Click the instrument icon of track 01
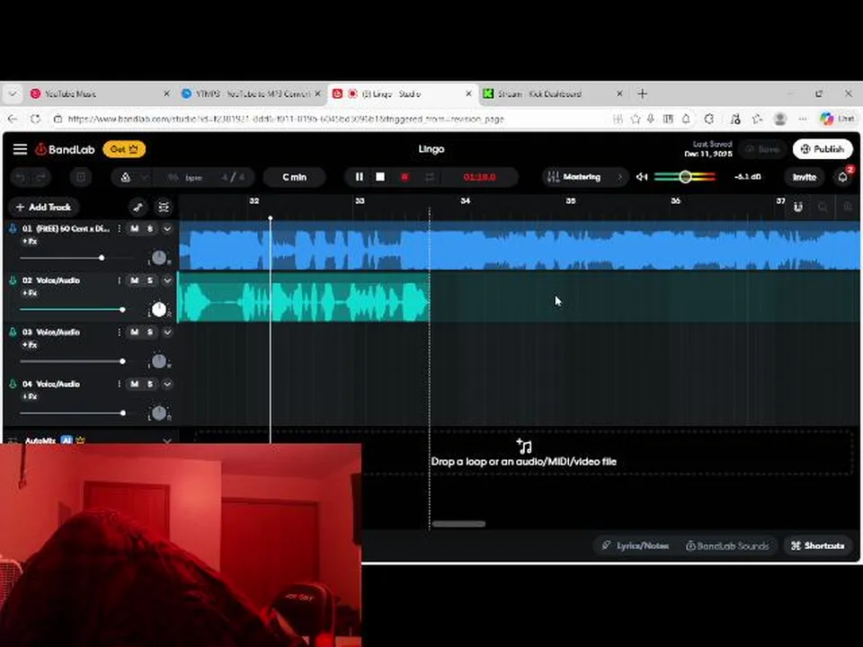 [13, 228]
